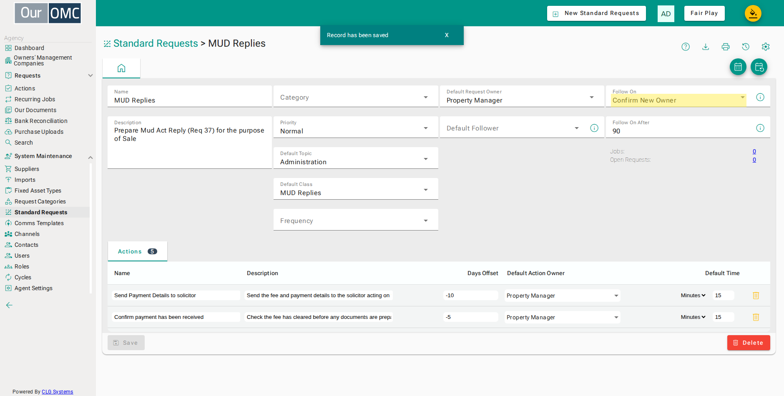Click the Fair Play button
Screen dimensions: 784x396
pyautogui.click(x=704, y=13)
